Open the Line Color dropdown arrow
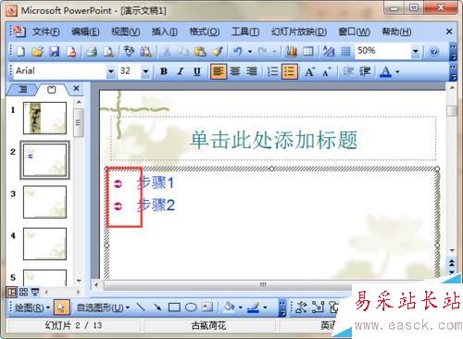 [x=265, y=308]
